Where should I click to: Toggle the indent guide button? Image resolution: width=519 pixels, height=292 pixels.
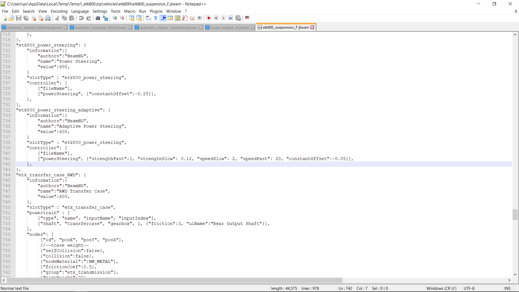pyautogui.click(x=163, y=18)
